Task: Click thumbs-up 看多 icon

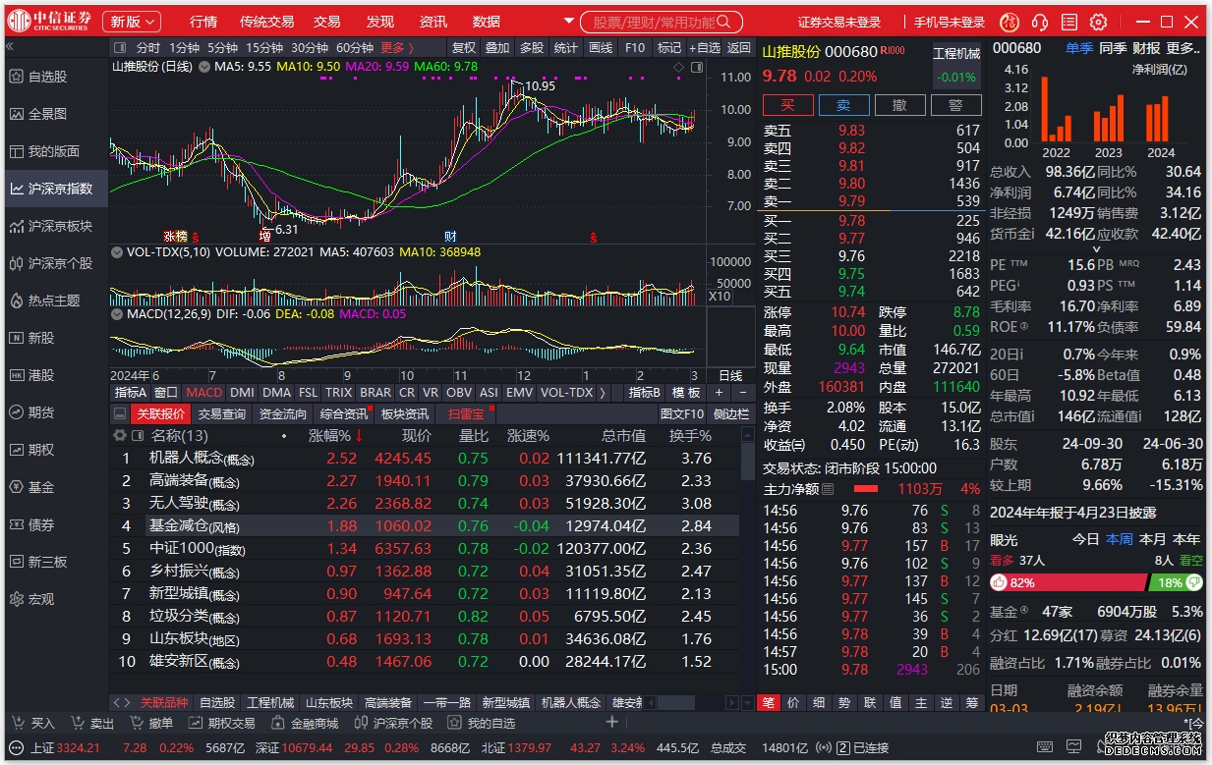Action: 999,582
